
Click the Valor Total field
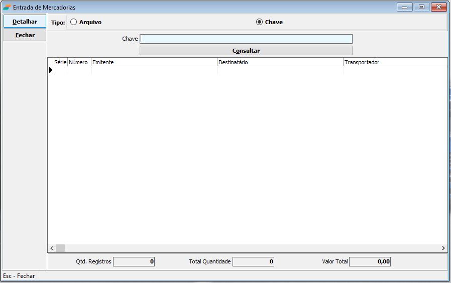370,261
